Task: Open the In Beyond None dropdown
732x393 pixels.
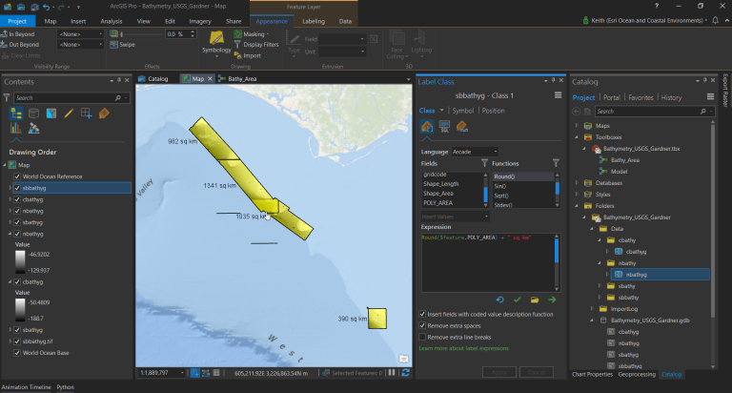Action: click(80, 34)
